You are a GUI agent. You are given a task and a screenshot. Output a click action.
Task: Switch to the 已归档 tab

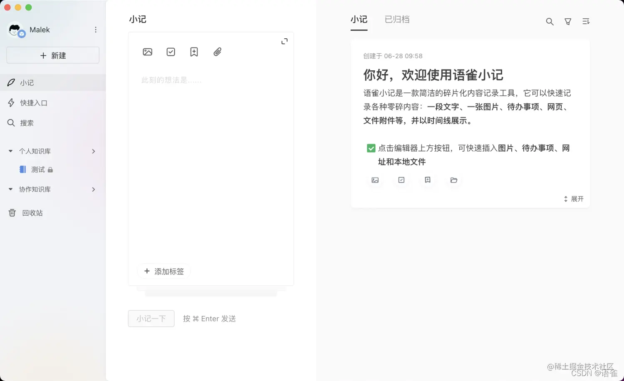(397, 20)
